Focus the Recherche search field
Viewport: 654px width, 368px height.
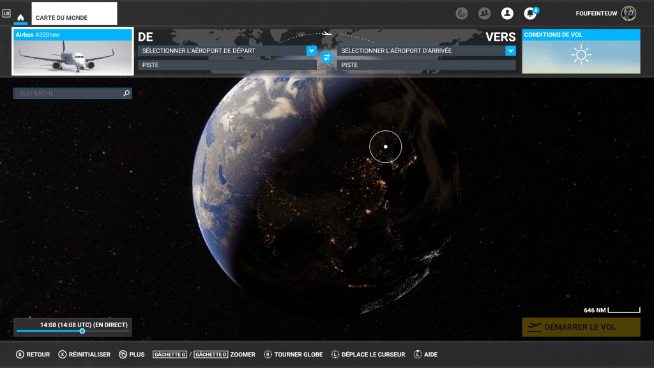coord(73,93)
